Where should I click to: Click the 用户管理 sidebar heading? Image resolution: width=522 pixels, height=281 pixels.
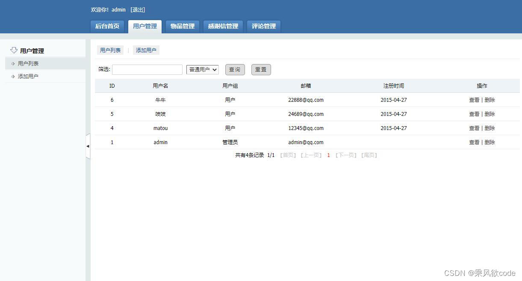pyautogui.click(x=32, y=51)
